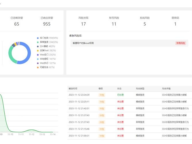Open SSHD服务存在异常登录行为 detail in 21:42:51 row
This screenshot has width=192, height=144.
pos(175,109)
